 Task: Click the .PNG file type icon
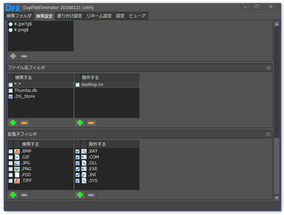click(17, 169)
